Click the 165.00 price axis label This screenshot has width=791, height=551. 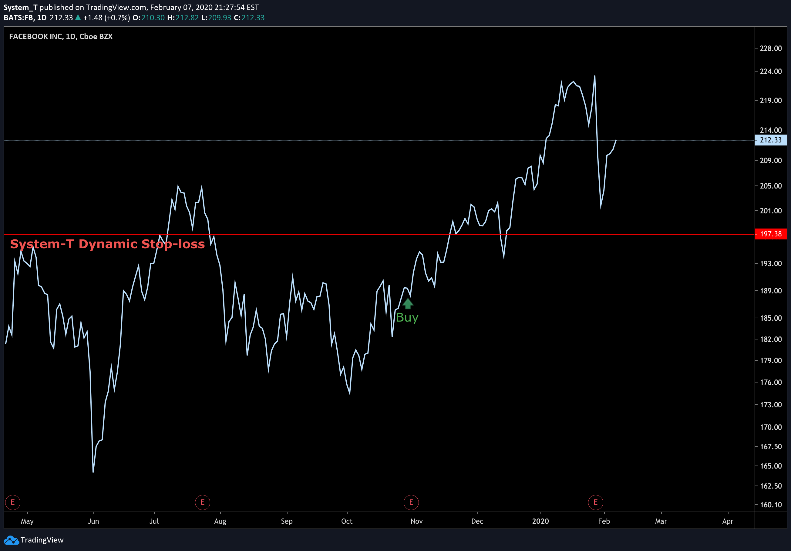coord(771,466)
